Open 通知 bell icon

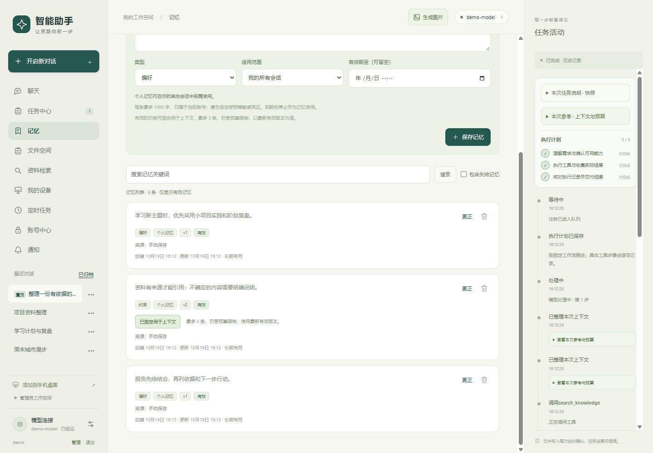(x=18, y=250)
